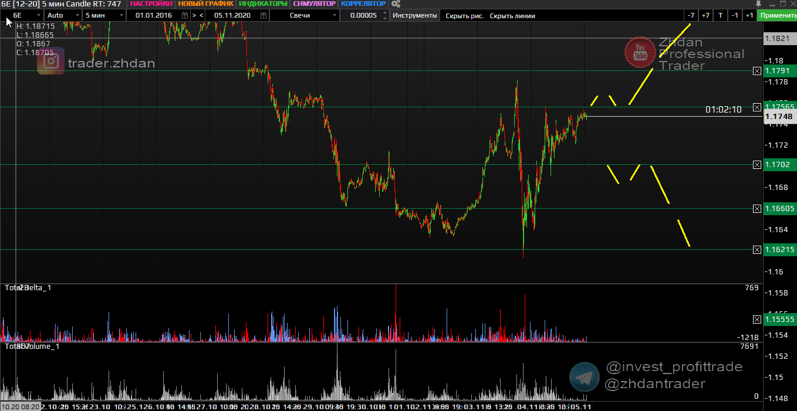Image resolution: width=797 pixels, height=411 pixels.
Task: Click the left arrow date shift button
Action: pos(202,16)
